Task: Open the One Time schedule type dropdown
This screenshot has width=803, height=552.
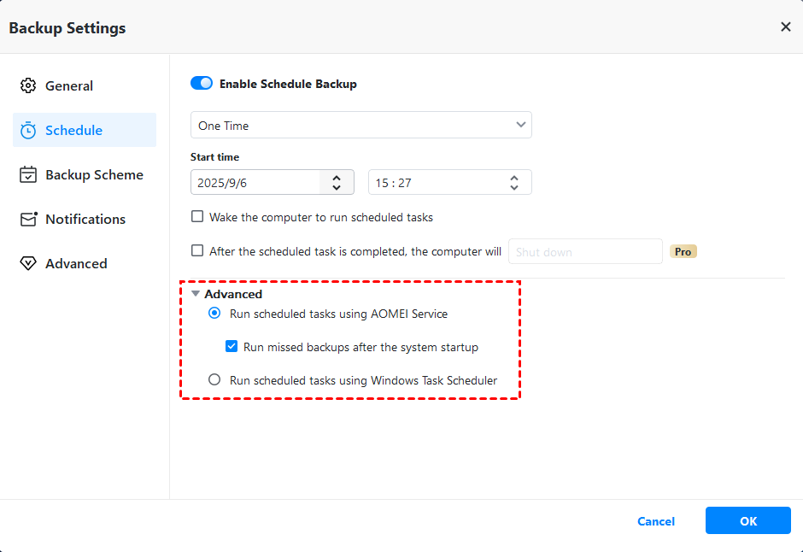Action: pos(360,126)
